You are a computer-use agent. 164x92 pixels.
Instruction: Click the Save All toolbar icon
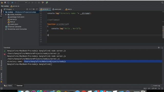pyautogui.click(x=5, y=3)
